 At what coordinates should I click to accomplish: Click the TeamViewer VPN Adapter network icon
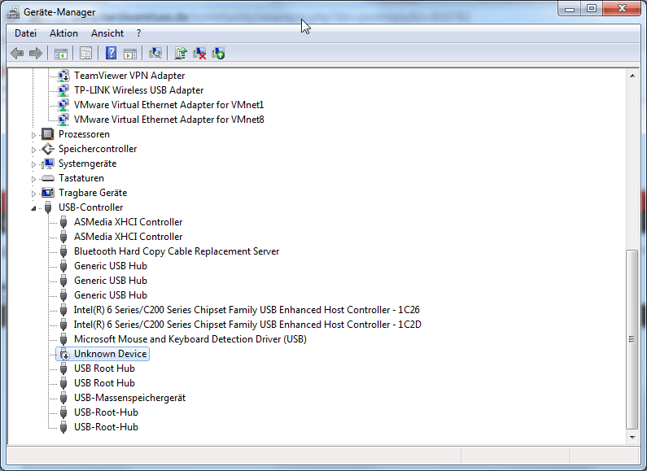coord(63,76)
